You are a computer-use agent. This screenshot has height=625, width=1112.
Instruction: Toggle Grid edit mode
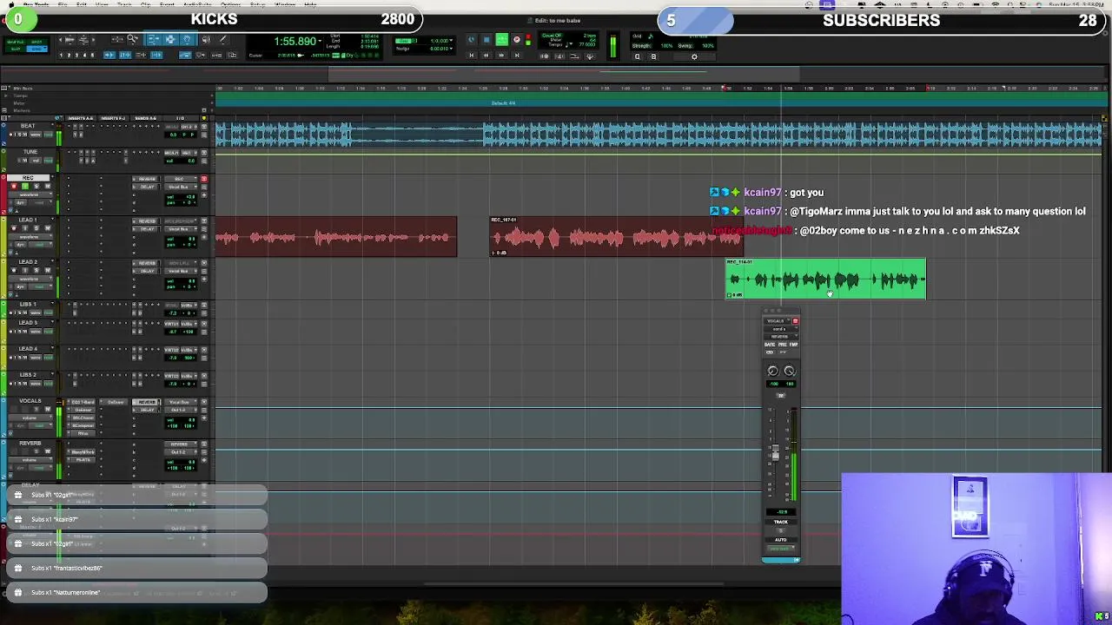[x=36, y=49]
